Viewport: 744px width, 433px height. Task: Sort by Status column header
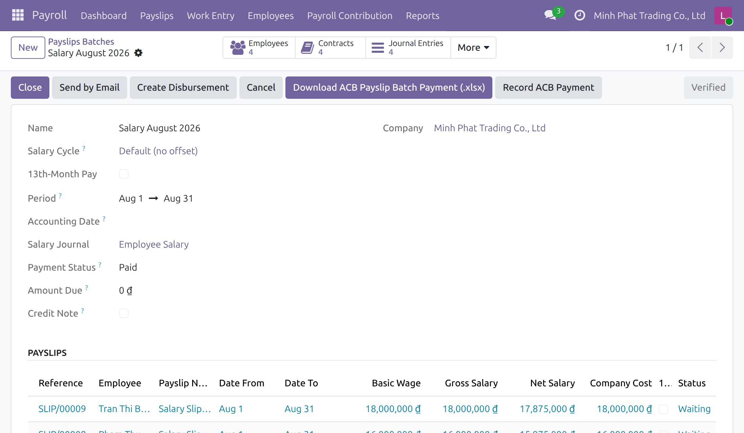[x=692, y=383]
